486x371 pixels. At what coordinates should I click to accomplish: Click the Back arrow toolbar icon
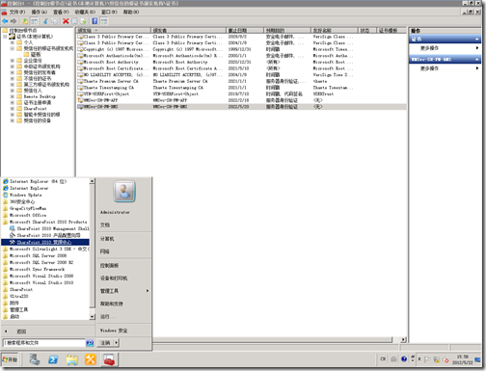[x=5, y=21]
